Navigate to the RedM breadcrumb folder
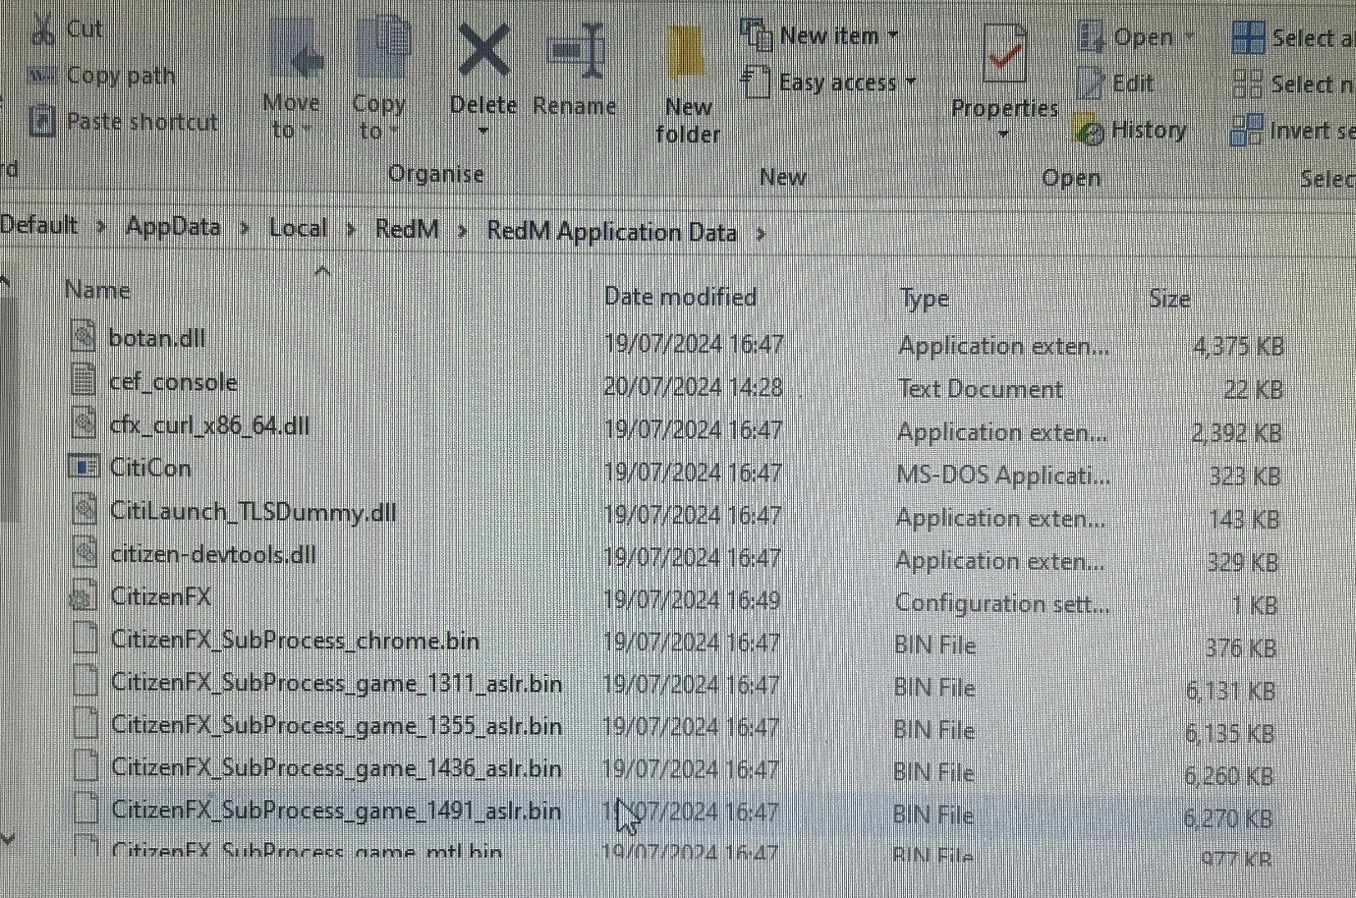This screenshot has width=1356, height=898. click(x=405, y=229)
